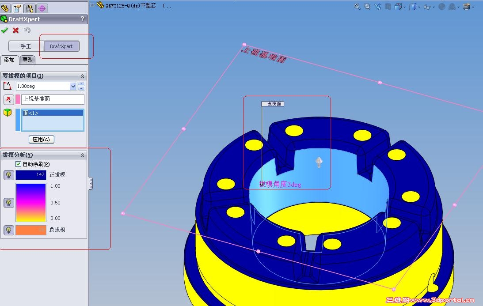Click the reverse direction arrow button

[9, 99]
